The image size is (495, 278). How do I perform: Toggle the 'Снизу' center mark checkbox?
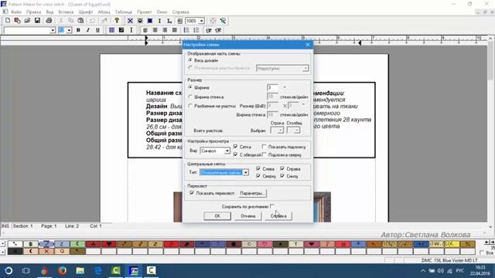click(282, 176)
